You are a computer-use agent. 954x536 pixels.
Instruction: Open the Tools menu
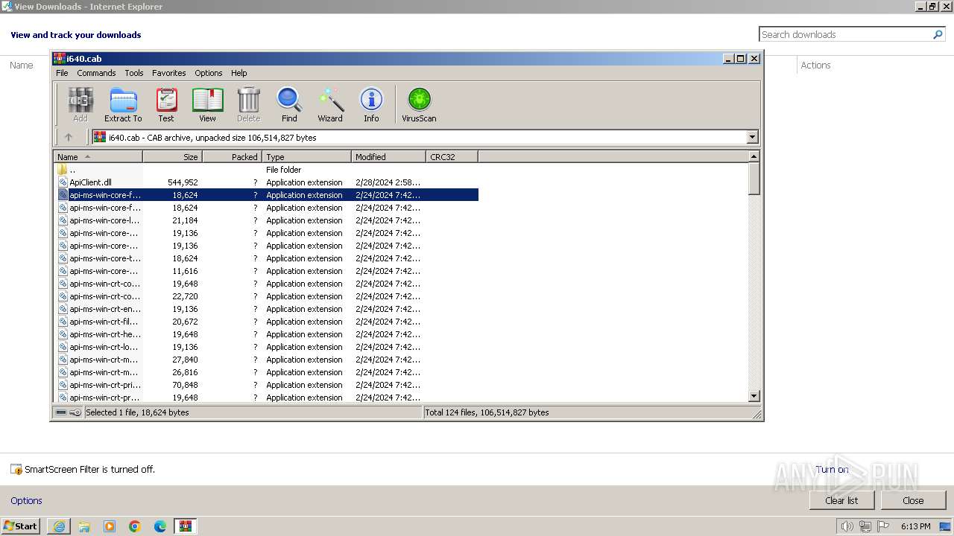[x=134, y=73]
